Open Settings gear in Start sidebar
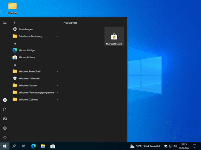The width and height of the screenshot is (201, 150). pos(5,128)
